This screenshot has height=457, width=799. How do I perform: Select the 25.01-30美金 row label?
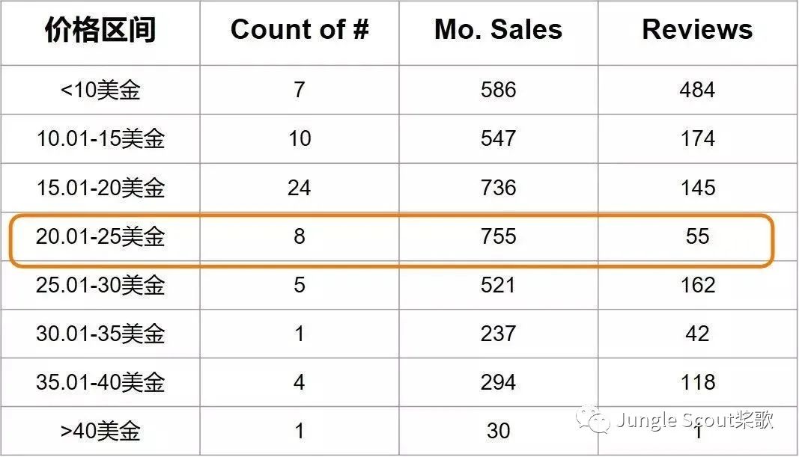[100, 285]
